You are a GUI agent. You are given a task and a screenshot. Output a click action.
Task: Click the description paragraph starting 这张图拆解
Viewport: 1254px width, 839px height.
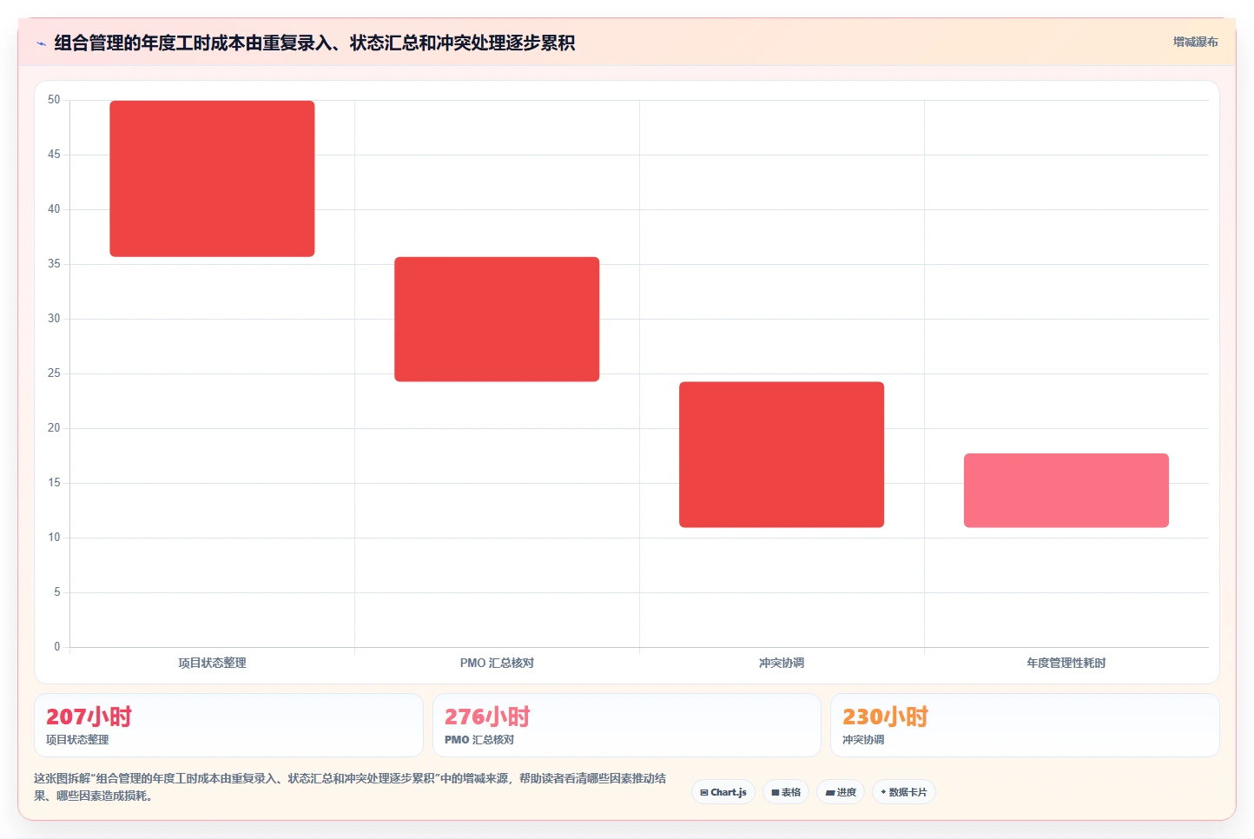coord(350,787)
